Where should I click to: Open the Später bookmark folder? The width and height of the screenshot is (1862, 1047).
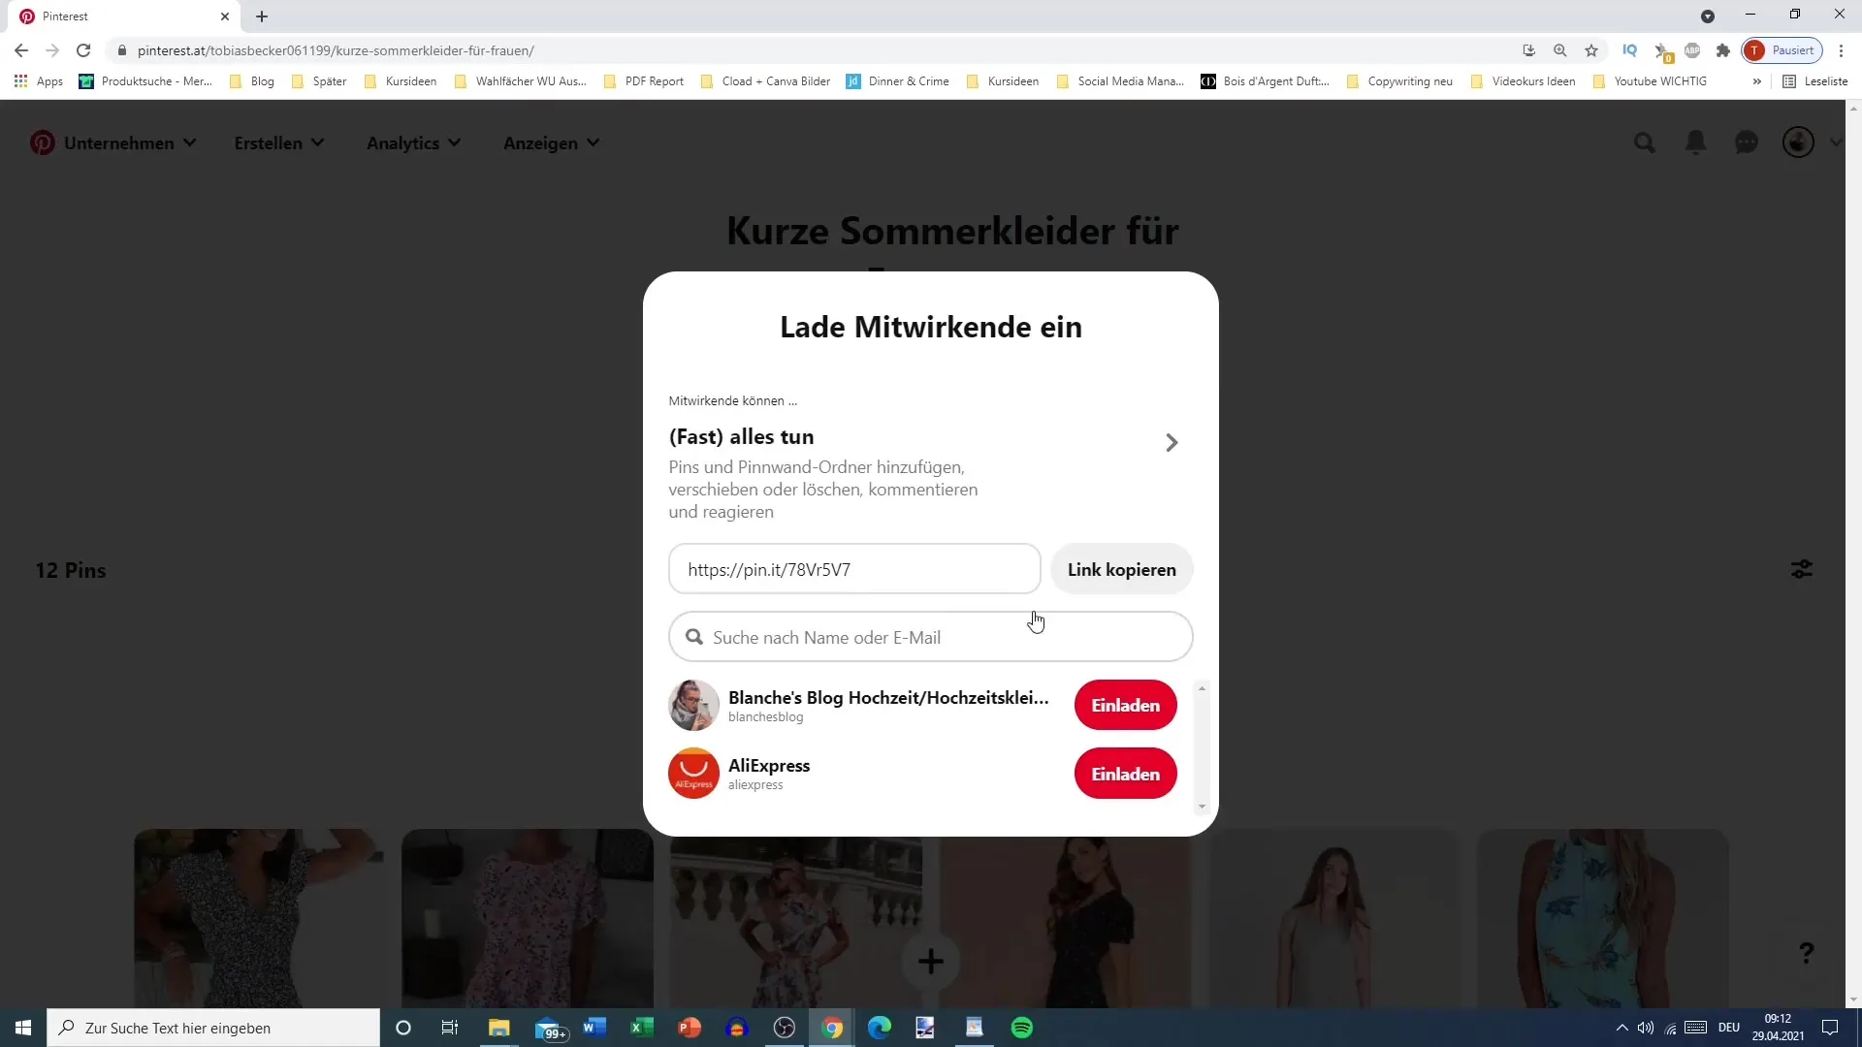319,81
